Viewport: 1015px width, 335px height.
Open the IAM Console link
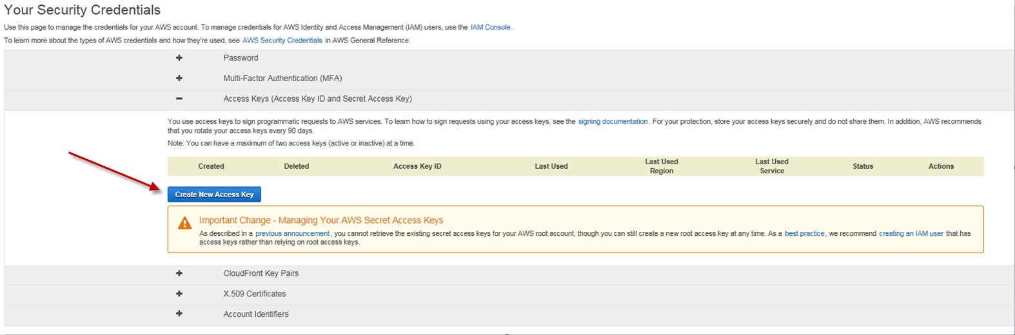(x=490, y=27)
